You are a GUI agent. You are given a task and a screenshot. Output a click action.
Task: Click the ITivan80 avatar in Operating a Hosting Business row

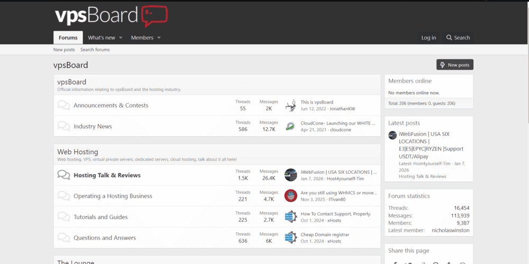coord(290,196)
